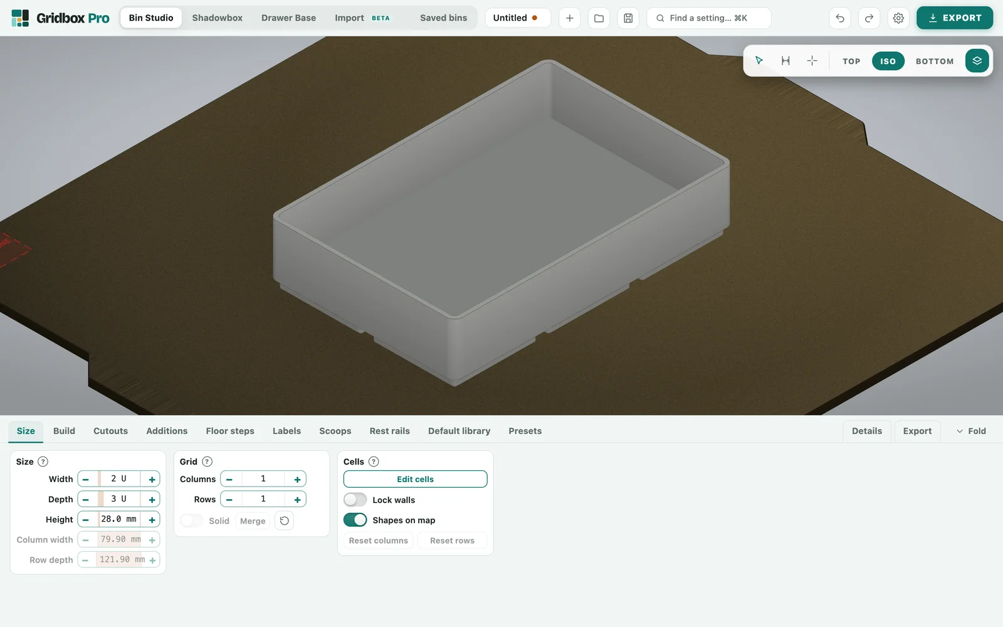This screenshot has width=1003, height=627.
Task: Reset grid with the circular arrow icon
Action: tap(284, 520)
